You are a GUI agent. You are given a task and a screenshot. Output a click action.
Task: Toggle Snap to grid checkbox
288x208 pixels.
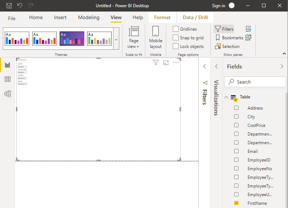[176, 37]
